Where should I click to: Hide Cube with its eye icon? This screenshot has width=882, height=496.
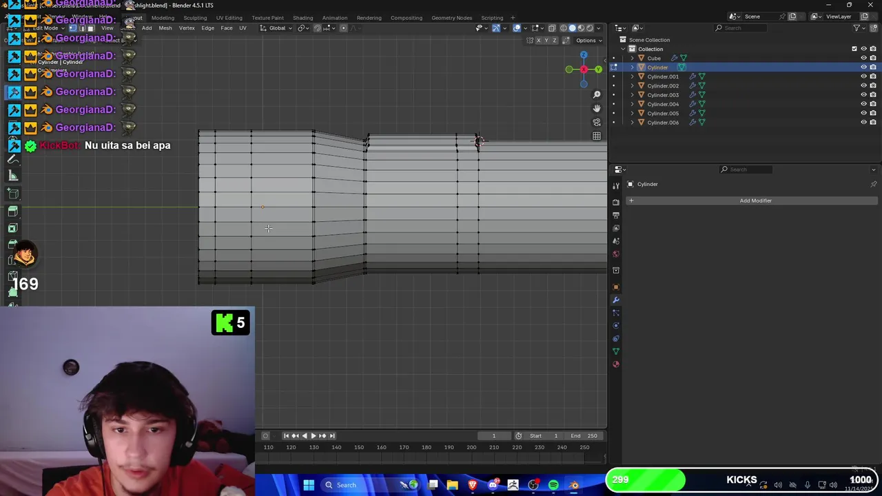point(863,58)
